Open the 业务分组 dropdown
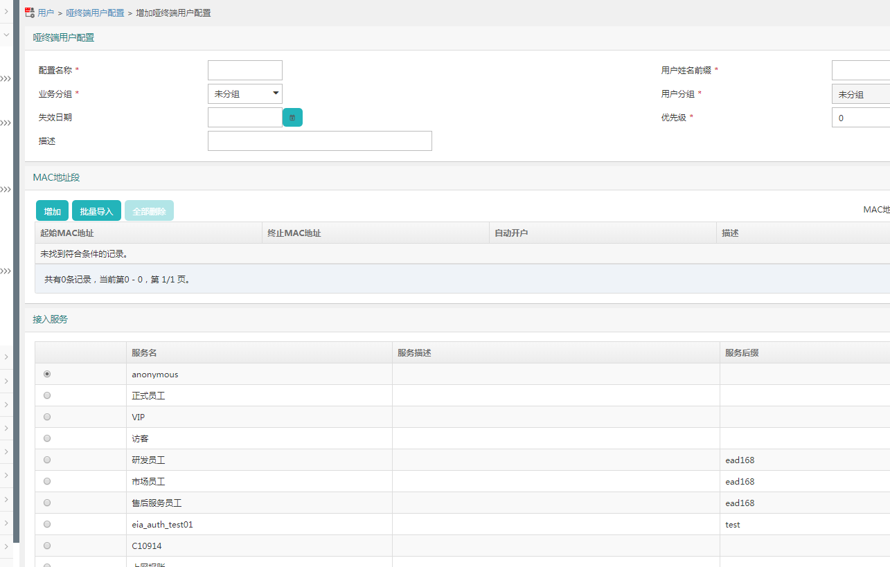This screenshot has width=890, height=567. 245,93
